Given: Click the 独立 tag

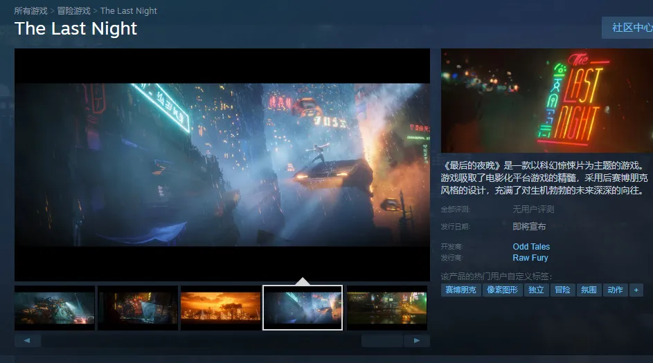Looking at the screenshot, I should [x=536, y=290].
